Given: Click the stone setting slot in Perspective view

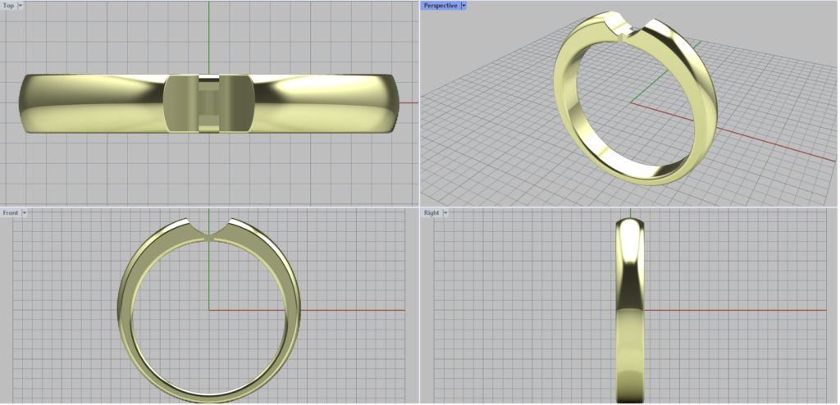Looking at the screenshot, I should pyautogui.click(x=630, y=34).
